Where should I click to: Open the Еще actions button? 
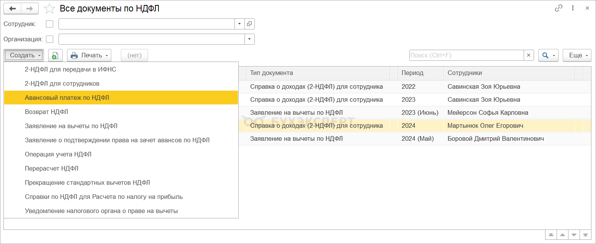(x=577, y=55)
